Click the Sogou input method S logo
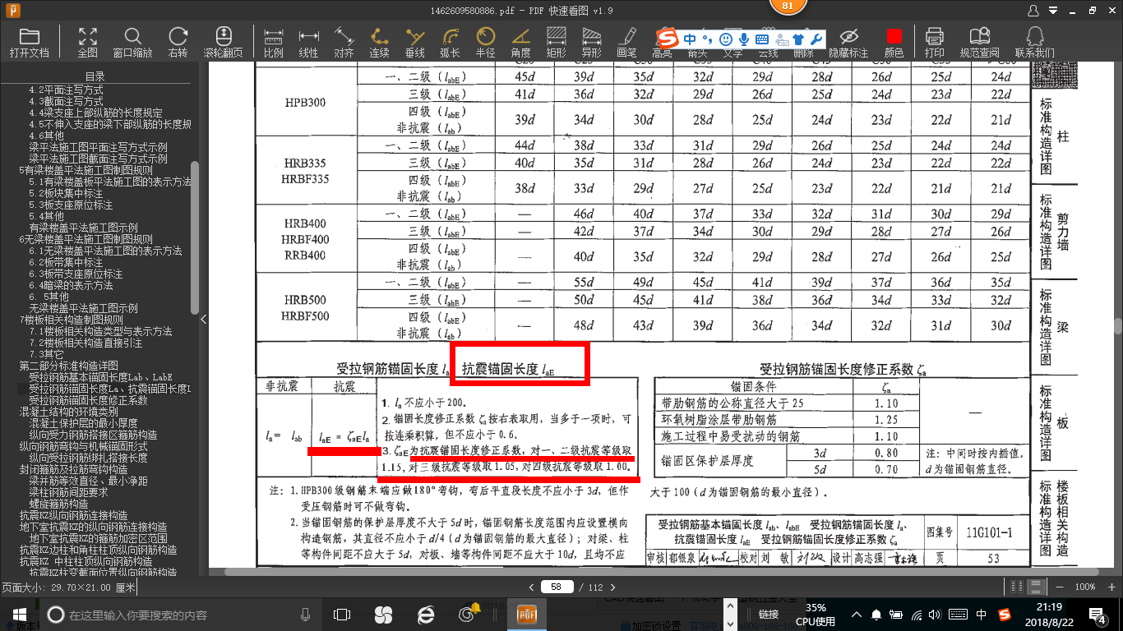The width and height of the screenshot is (1123, 631). (x=668, y=39)
